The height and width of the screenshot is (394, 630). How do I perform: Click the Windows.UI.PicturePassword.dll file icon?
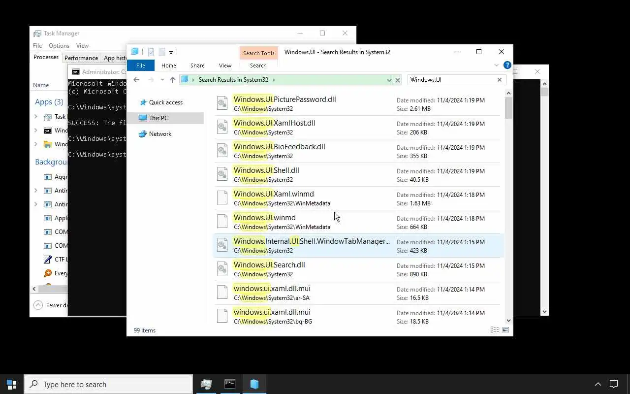[x=222, y=103]
